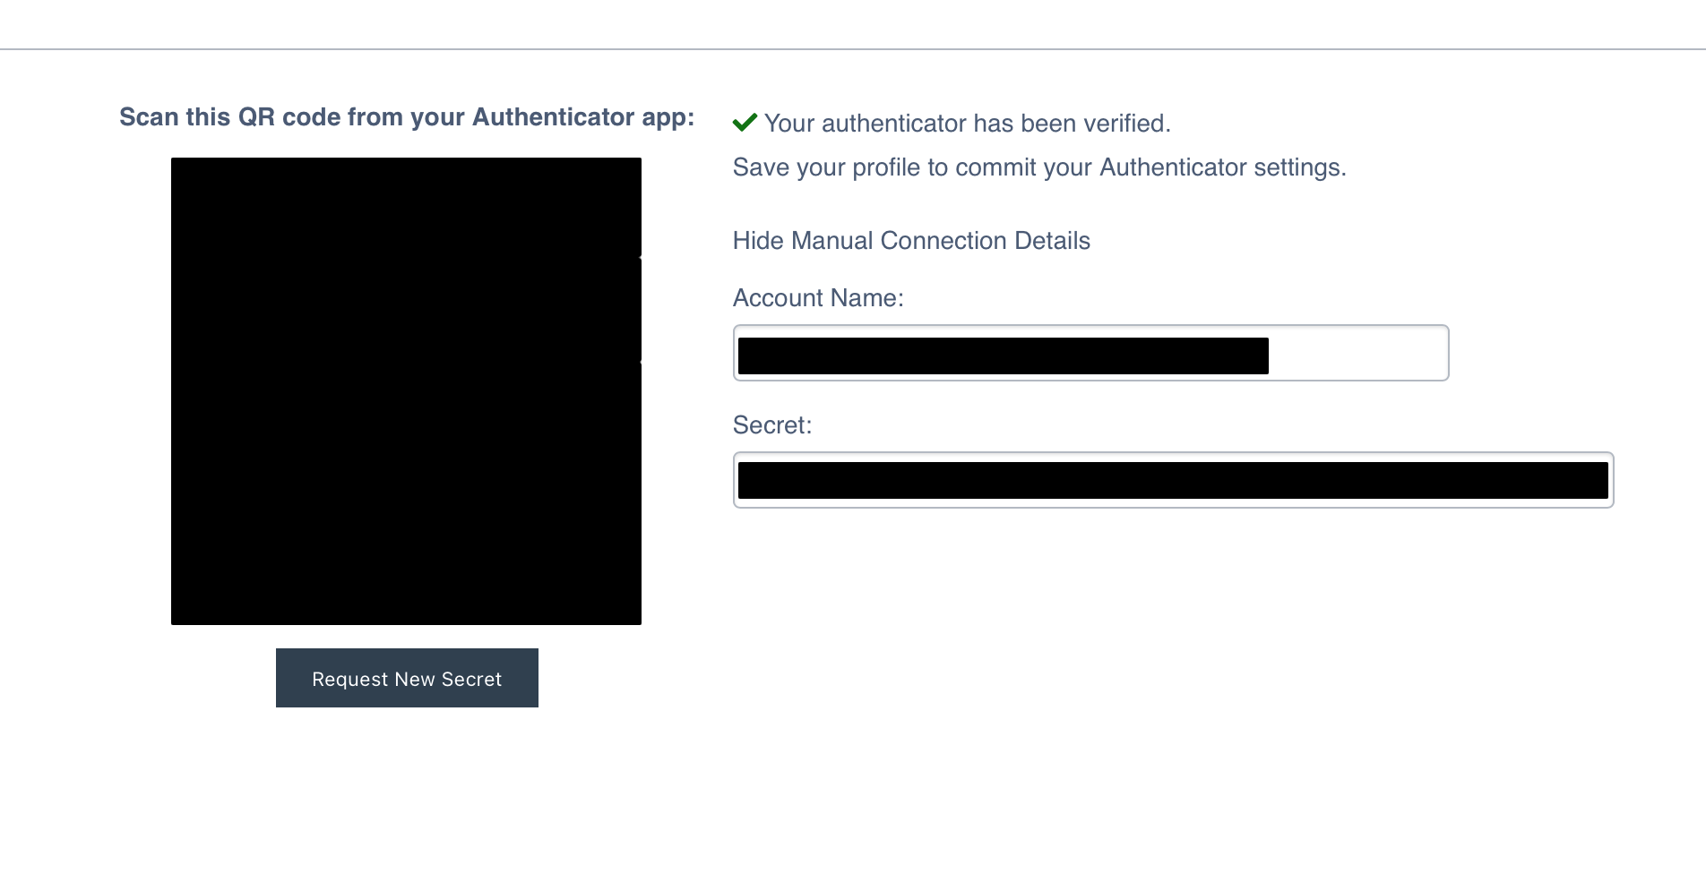This screenshot has height=874, width=1706.
Task: Click the Request New Secret button
Action: pos(407,678)
